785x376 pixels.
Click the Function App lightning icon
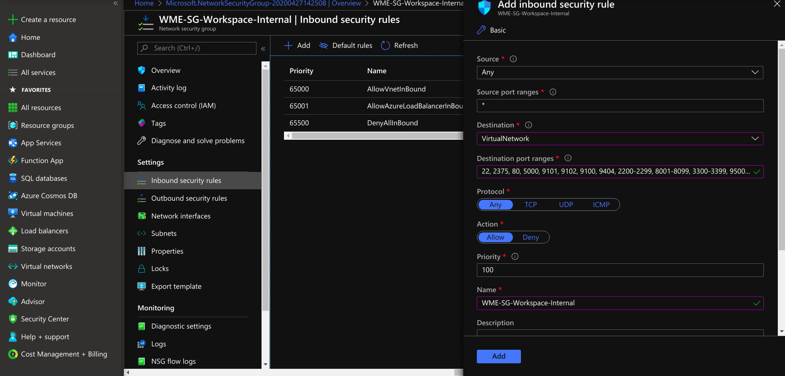click(13, 160)
